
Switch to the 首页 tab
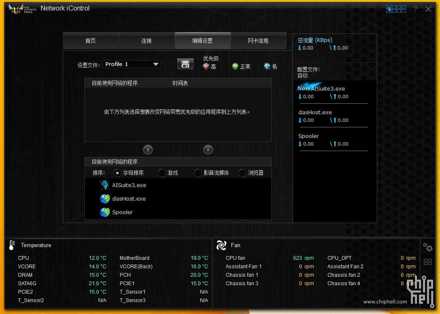91,41
